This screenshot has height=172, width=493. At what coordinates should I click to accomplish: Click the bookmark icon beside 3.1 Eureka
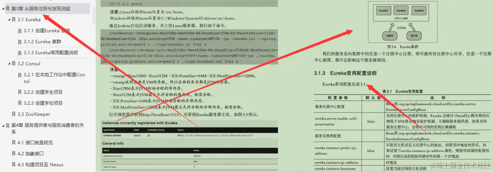(x=14, y=20)
